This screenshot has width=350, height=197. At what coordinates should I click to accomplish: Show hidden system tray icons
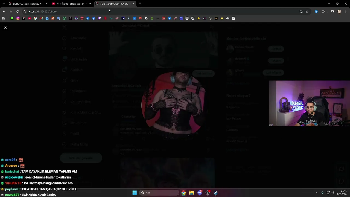(x=317, y=193)
